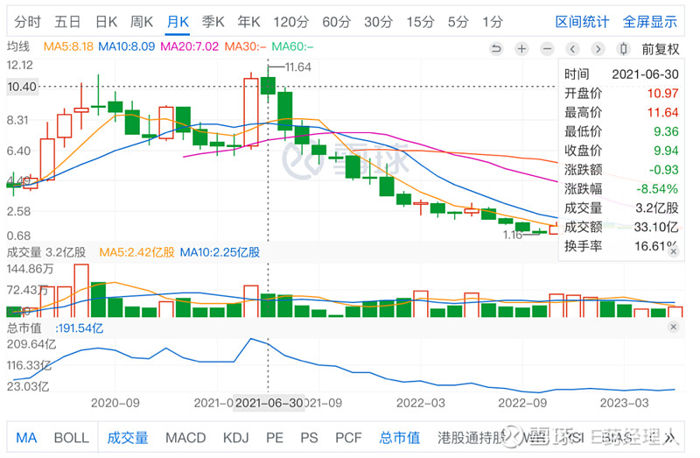Open 区间统计 range statistics

point(583,21)
